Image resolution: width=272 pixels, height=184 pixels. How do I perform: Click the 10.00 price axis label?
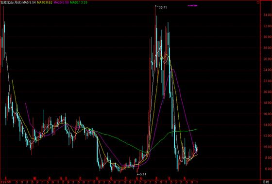click(x=267, y=147)
